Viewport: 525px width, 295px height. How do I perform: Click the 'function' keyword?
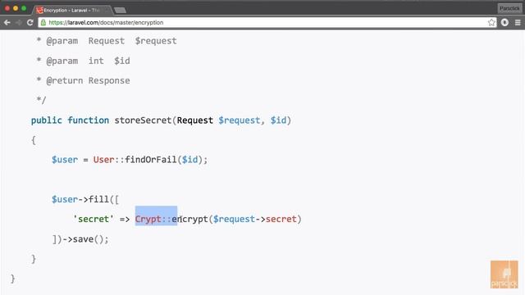click(x=89, y=120)
